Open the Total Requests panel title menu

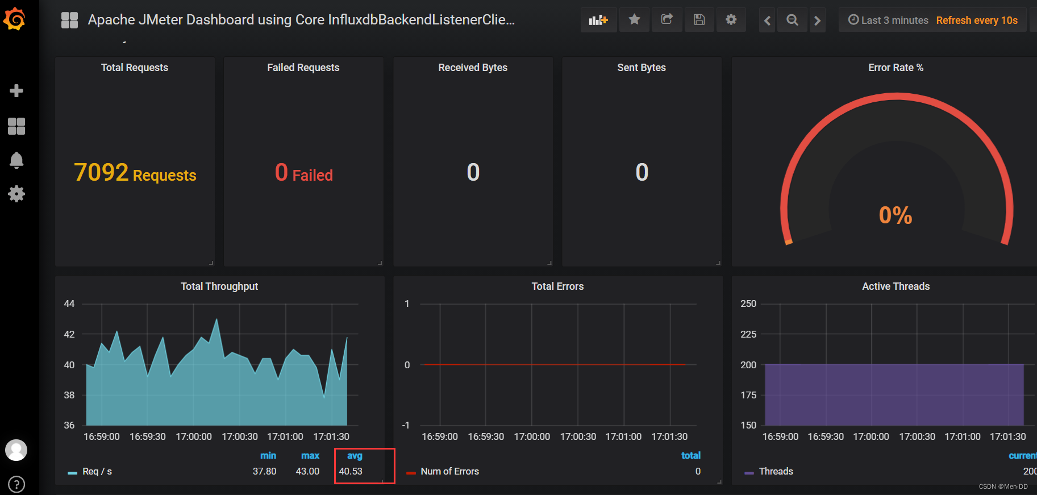point(135,68)
